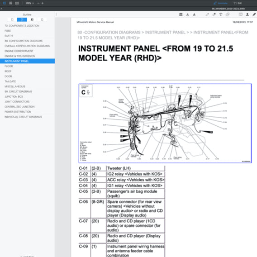
Task: Show the Page thumbnails sidebar tab
Action: (42, 19)
